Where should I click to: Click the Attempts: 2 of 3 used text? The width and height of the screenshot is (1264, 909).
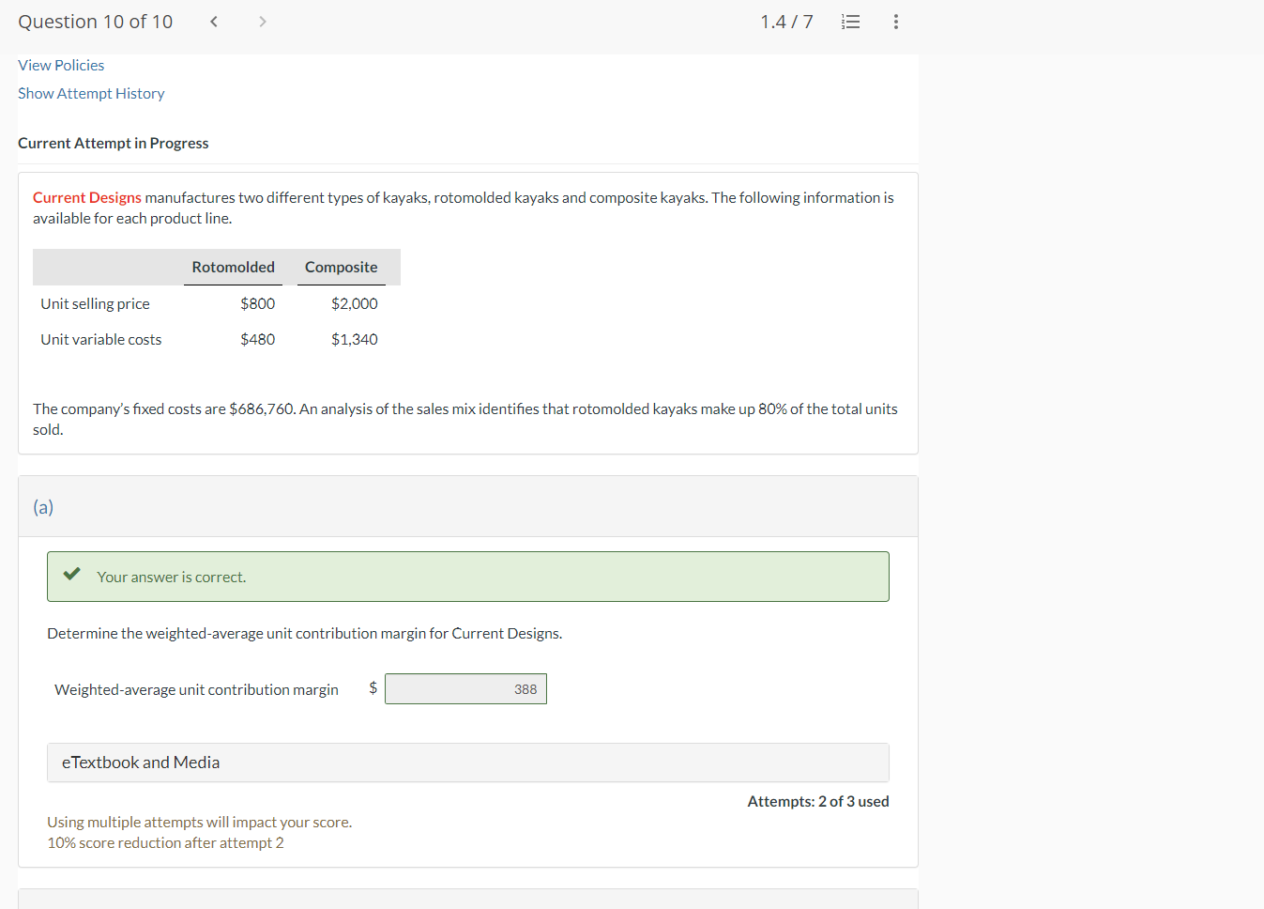point(818,801)
